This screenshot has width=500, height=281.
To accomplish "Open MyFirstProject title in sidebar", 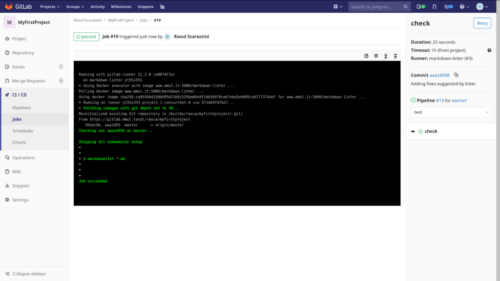I will pos(34,22).
